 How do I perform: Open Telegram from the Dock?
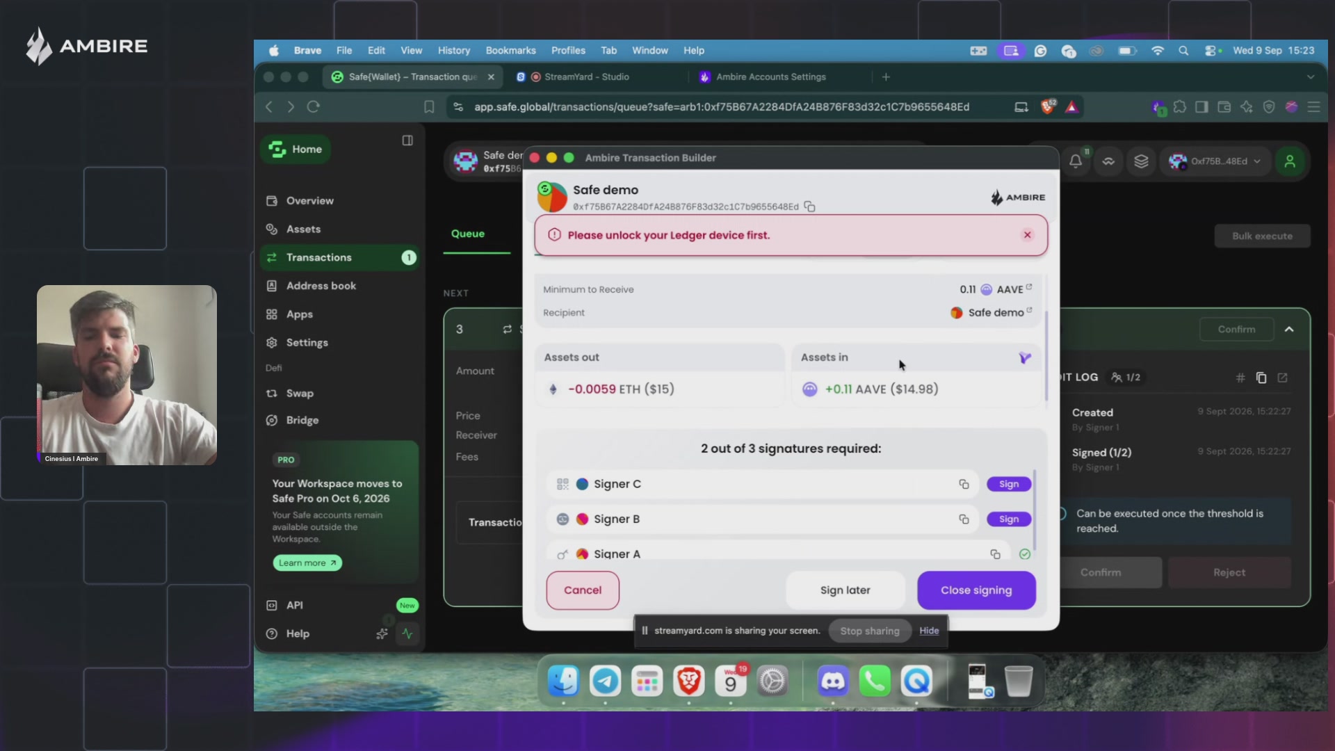point(605,681)
